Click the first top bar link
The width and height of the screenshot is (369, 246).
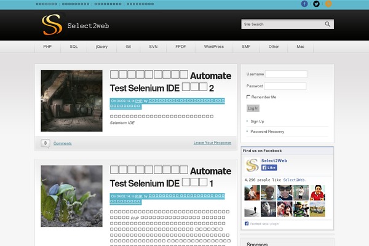46,4
